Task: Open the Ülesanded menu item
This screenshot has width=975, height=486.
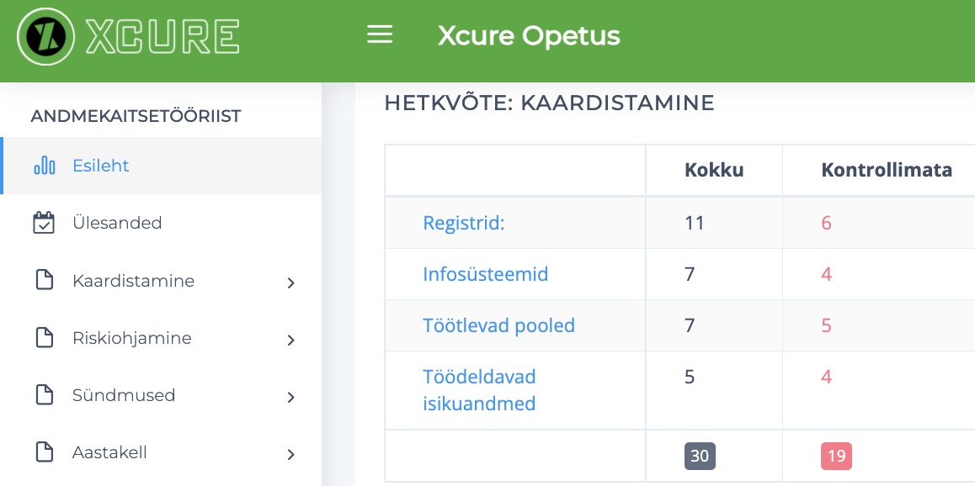Action: (117, 223)
